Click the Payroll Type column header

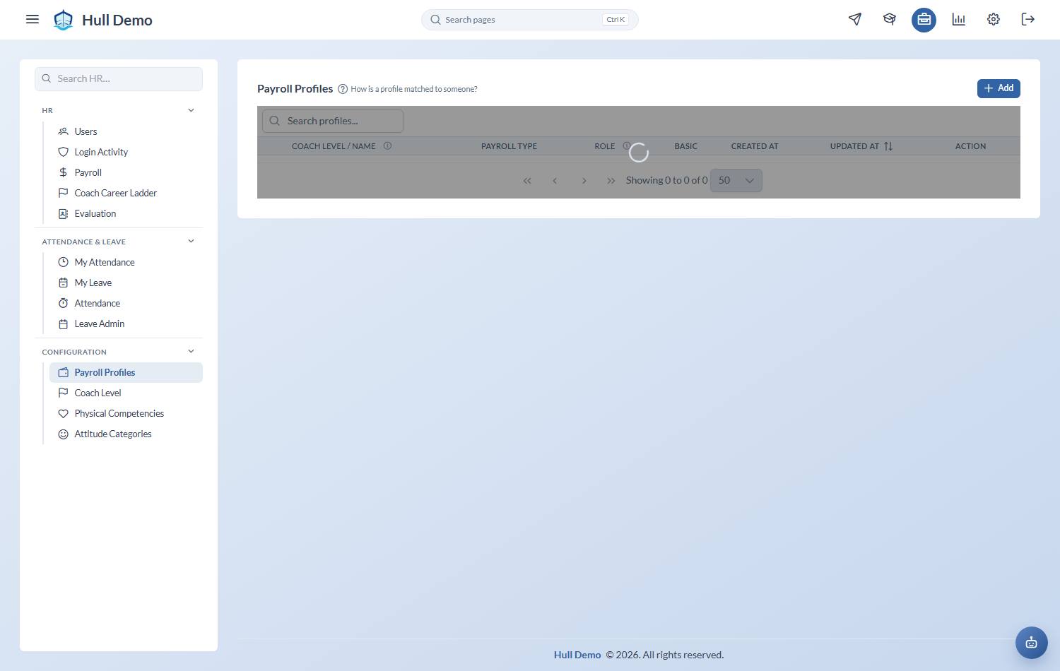tap(509, 146)
